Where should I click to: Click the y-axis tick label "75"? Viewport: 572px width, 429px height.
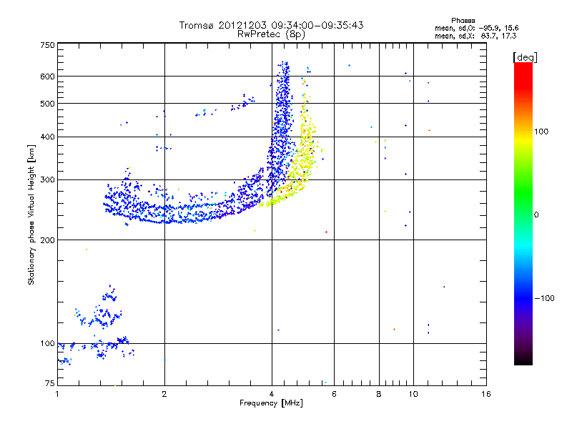50,383
